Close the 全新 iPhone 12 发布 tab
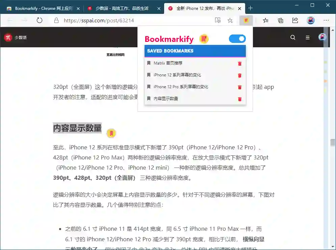Image resolution: width=336 pixels, height=250 pixels. (239, 8)
